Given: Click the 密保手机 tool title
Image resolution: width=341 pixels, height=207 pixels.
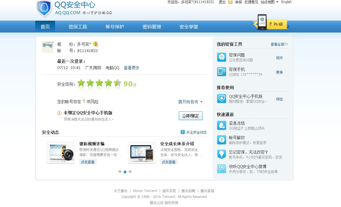Looking at the screenshot, I should (237, 69).
